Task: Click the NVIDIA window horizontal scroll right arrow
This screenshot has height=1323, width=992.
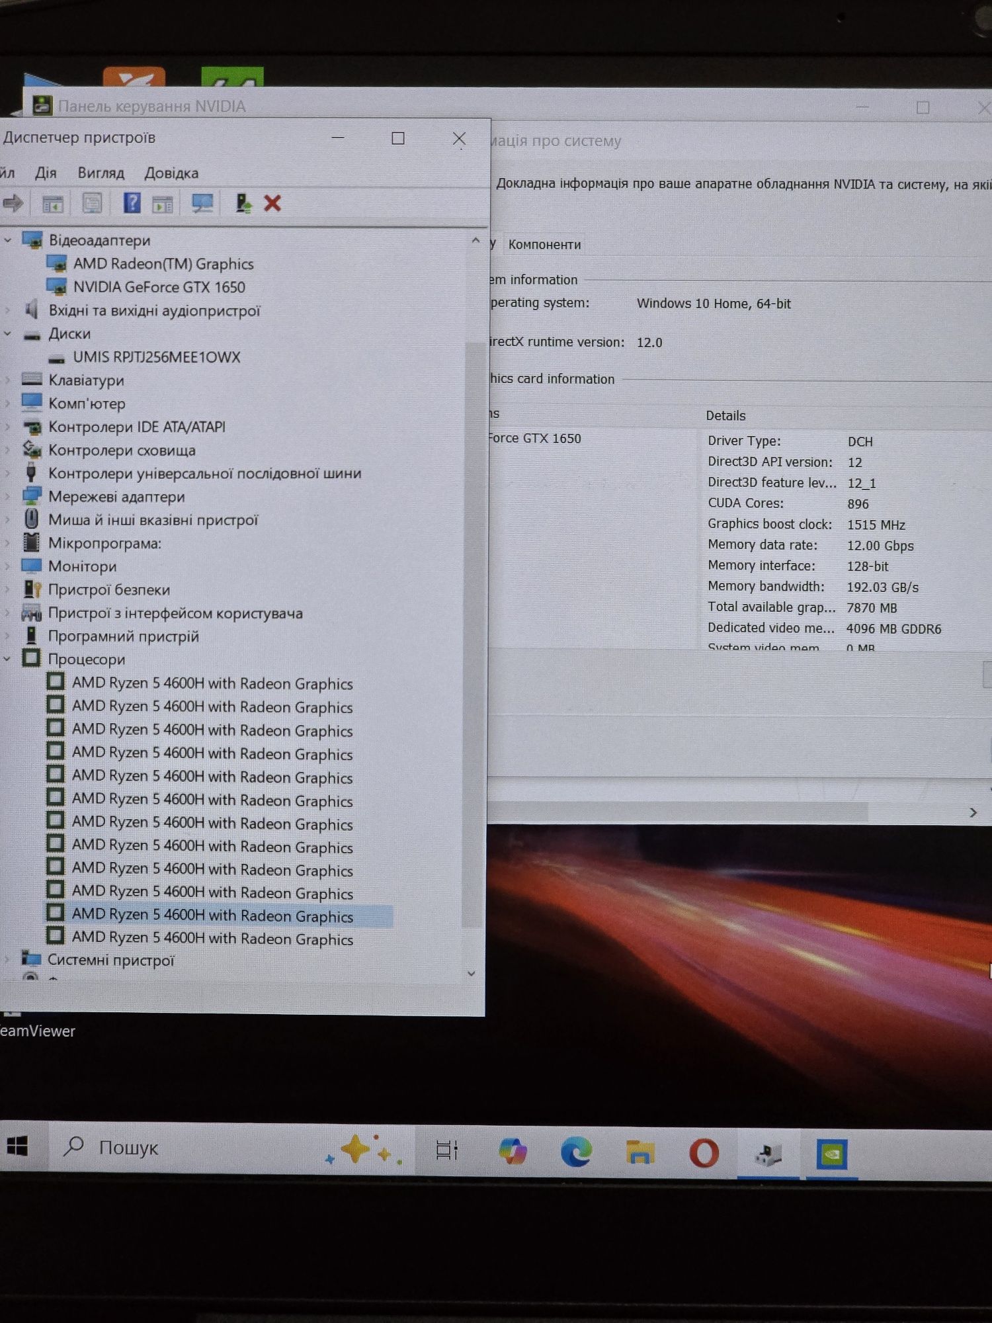Action: [973, 812]
